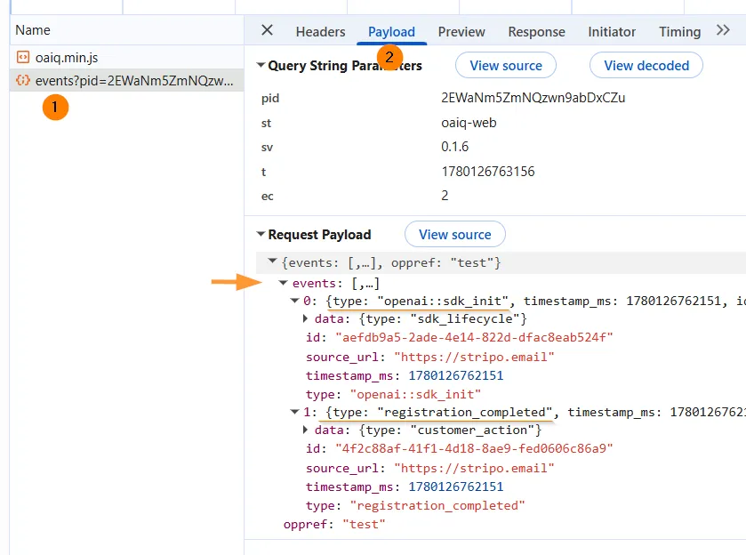
Task: Select the sv value 0.1.6
Action: [x=455, y=147]
